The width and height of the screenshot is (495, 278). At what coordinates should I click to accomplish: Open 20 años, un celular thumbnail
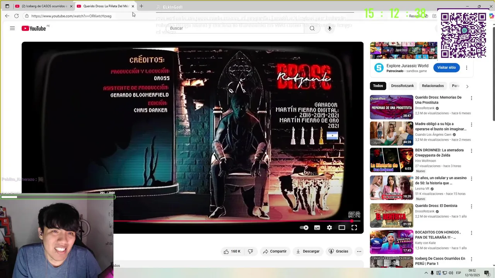pyautogui.click(x=391, y=188)
